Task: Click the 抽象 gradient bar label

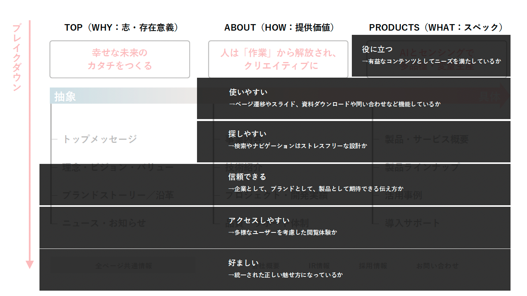Action: pyautogui.click(x=65, y=96)
